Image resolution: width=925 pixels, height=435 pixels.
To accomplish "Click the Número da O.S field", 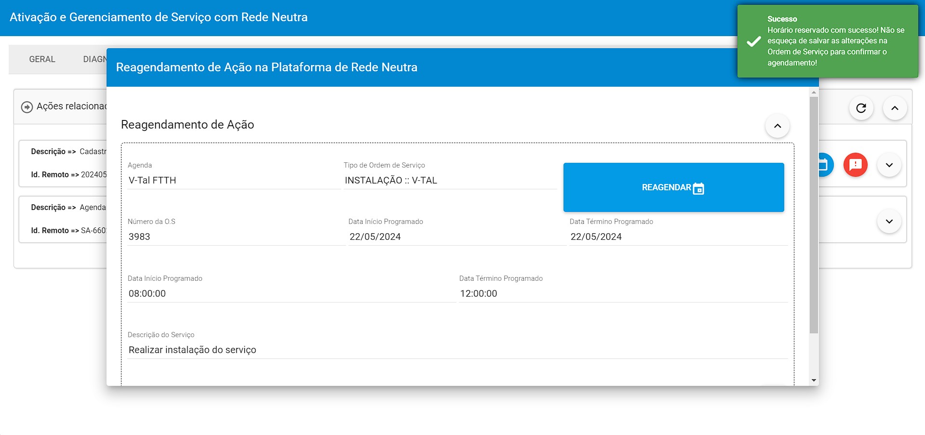I will point(235,237).
